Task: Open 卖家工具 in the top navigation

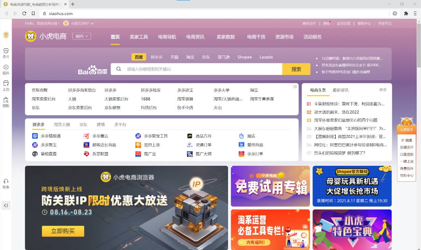Action: pyautogui.click(x=139, y=37)
